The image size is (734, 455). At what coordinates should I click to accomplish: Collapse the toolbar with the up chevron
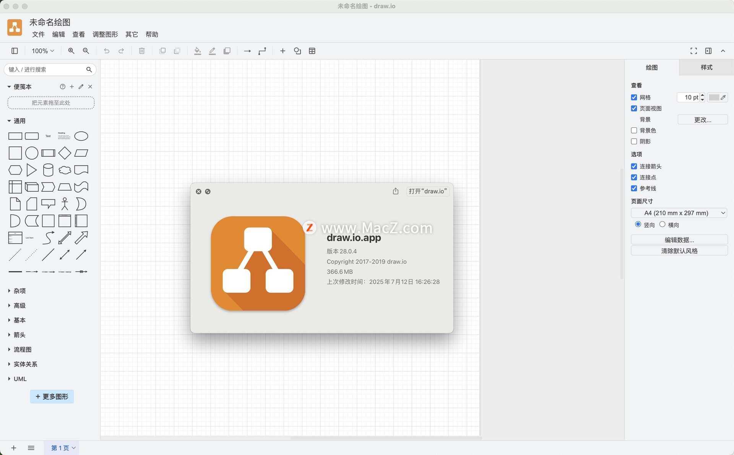(x=723, y=51)
